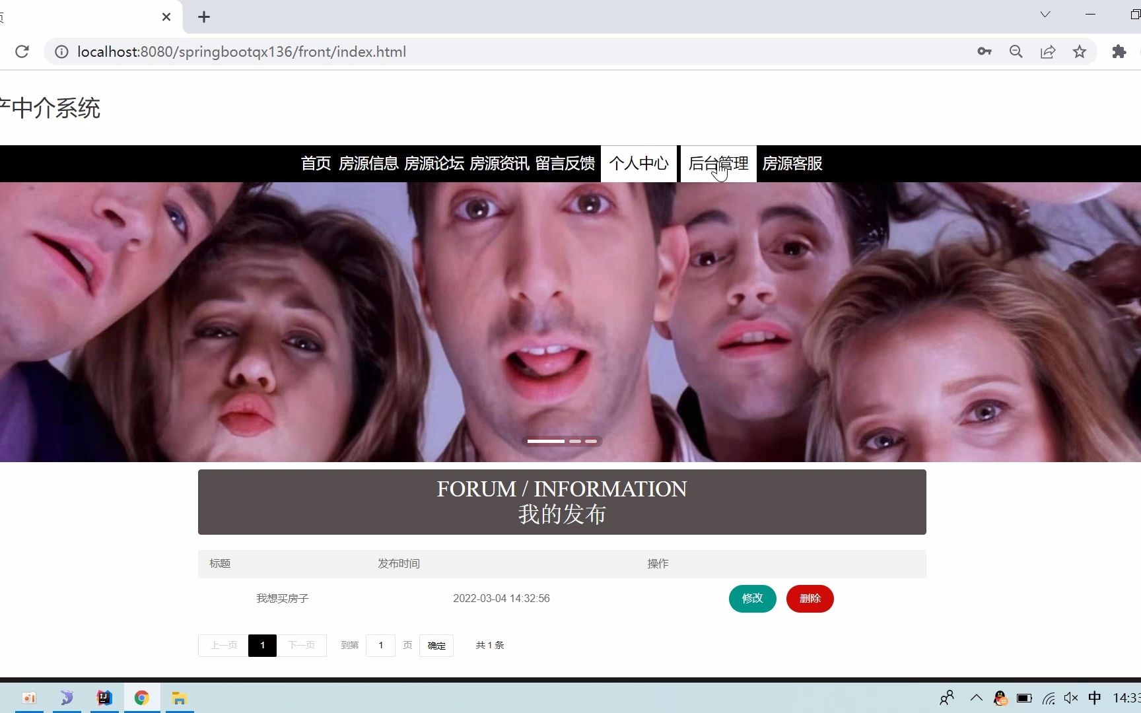This screenshot has width=1141, height=713.
Task: Go to 首页 in navigation
Action: (316, 163)
